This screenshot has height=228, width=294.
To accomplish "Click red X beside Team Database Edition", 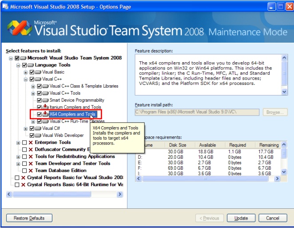I will pos(31,171).
